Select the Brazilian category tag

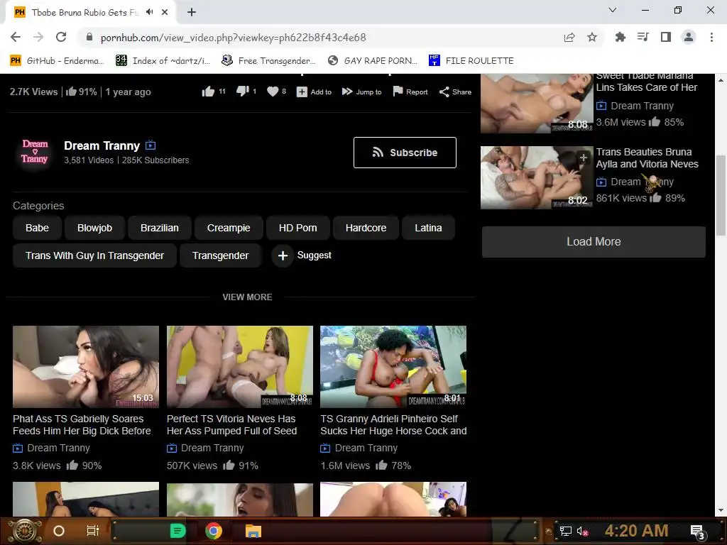click(160, 228)
